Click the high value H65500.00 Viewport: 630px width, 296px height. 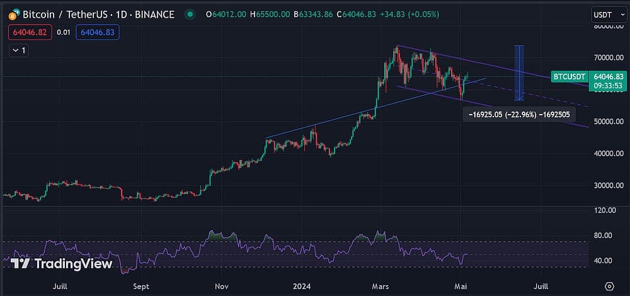[x=270, y=15]
